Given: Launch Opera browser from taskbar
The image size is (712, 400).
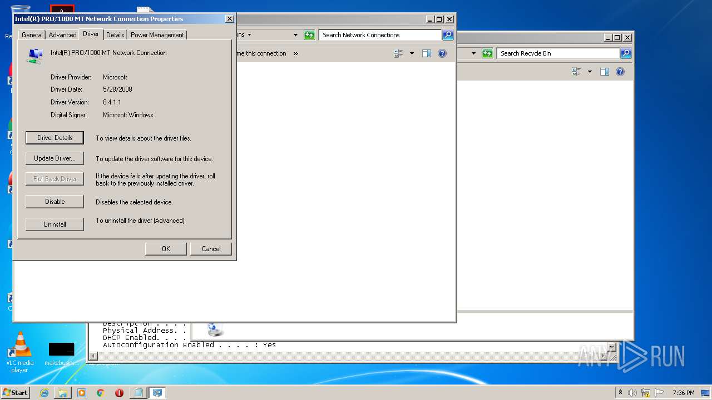Looking at the screenshot, I should [x=119, y=393].
